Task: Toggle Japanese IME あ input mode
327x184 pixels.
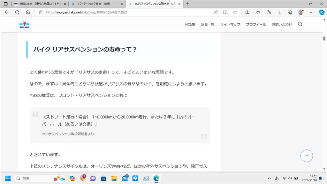Action: [x=277, y=178]
